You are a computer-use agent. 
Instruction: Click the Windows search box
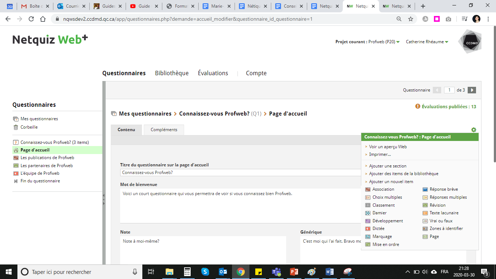pyautogui.click(x=80, y=272)
